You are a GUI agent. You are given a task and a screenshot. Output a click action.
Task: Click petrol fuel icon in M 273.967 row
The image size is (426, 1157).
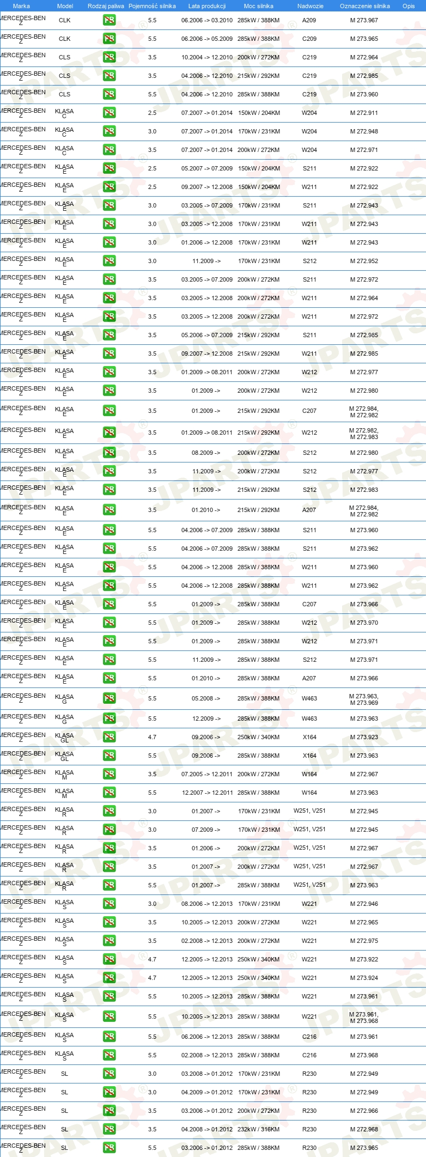[x=109, y=20]
